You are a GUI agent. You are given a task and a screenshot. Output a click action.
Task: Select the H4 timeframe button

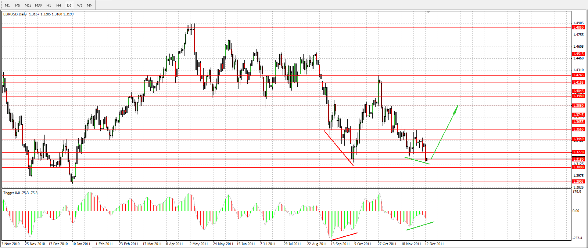59,5
